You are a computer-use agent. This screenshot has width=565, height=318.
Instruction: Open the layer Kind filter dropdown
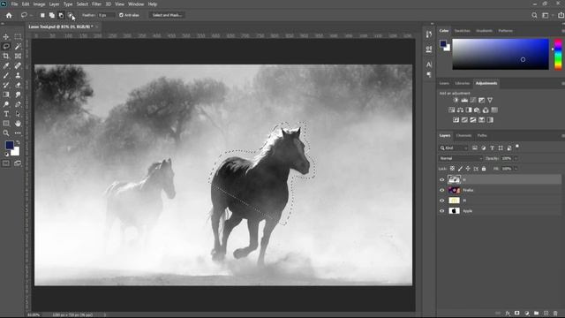click(453, 148)
